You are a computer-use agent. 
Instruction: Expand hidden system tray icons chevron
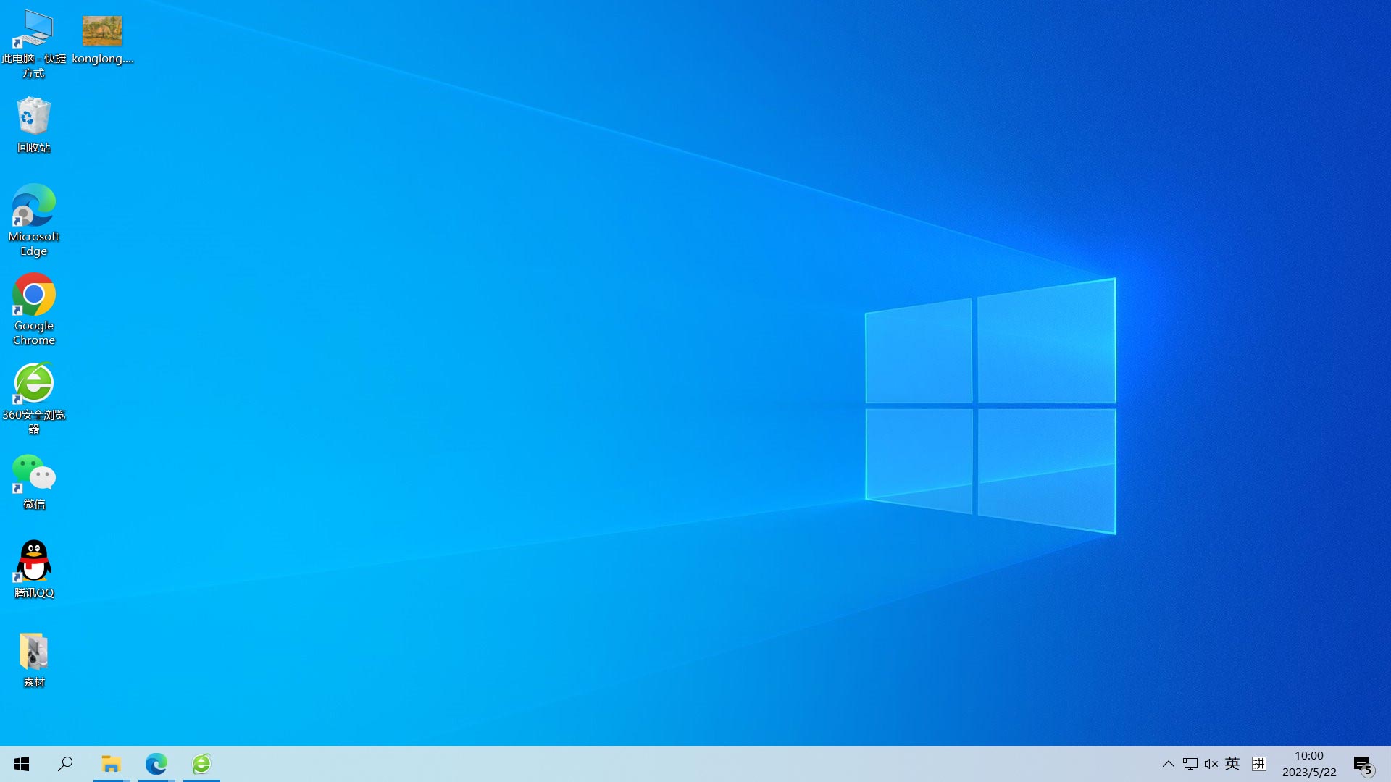tap(1168, 764)
